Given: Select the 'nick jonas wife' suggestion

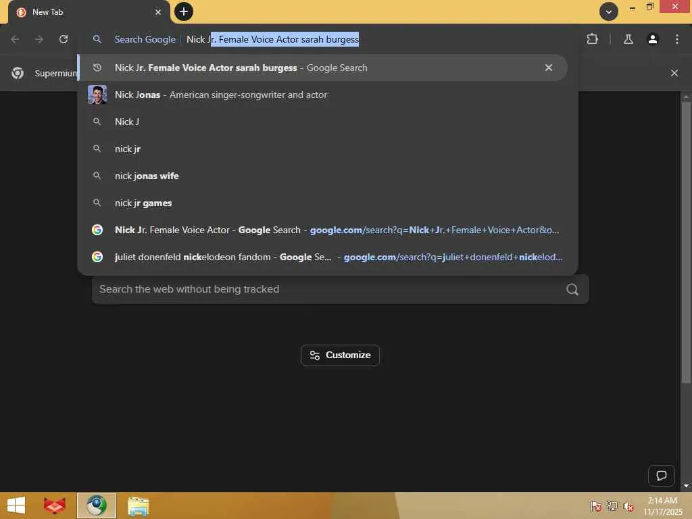Looking at the screenshot, I should pyautogui.click(x=328, y=176).
